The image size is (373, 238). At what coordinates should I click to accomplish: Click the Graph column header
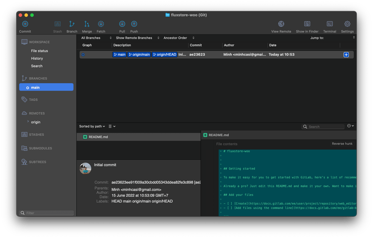[x=87, y=45]
